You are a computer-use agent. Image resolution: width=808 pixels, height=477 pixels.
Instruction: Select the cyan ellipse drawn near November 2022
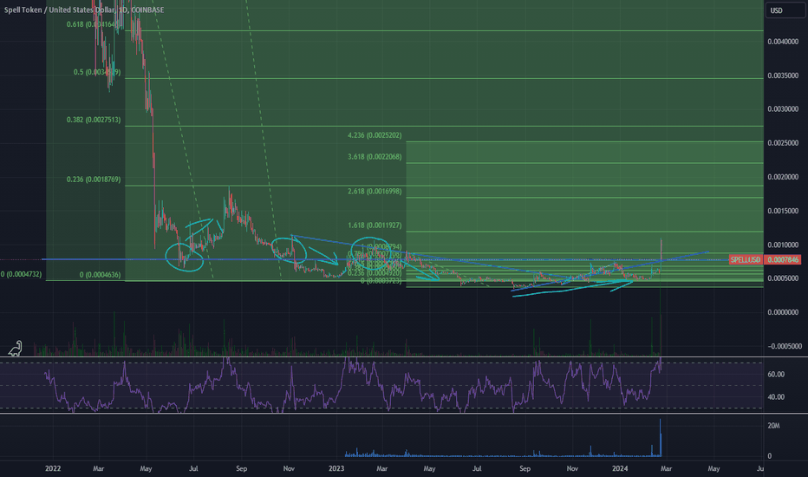pos(289,250)
